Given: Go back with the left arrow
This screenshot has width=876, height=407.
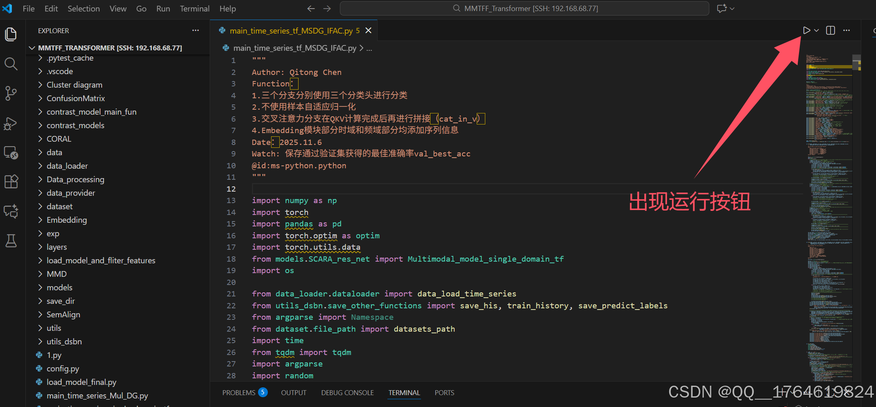Looking at the screenshot, I should [x=311, y=9].
